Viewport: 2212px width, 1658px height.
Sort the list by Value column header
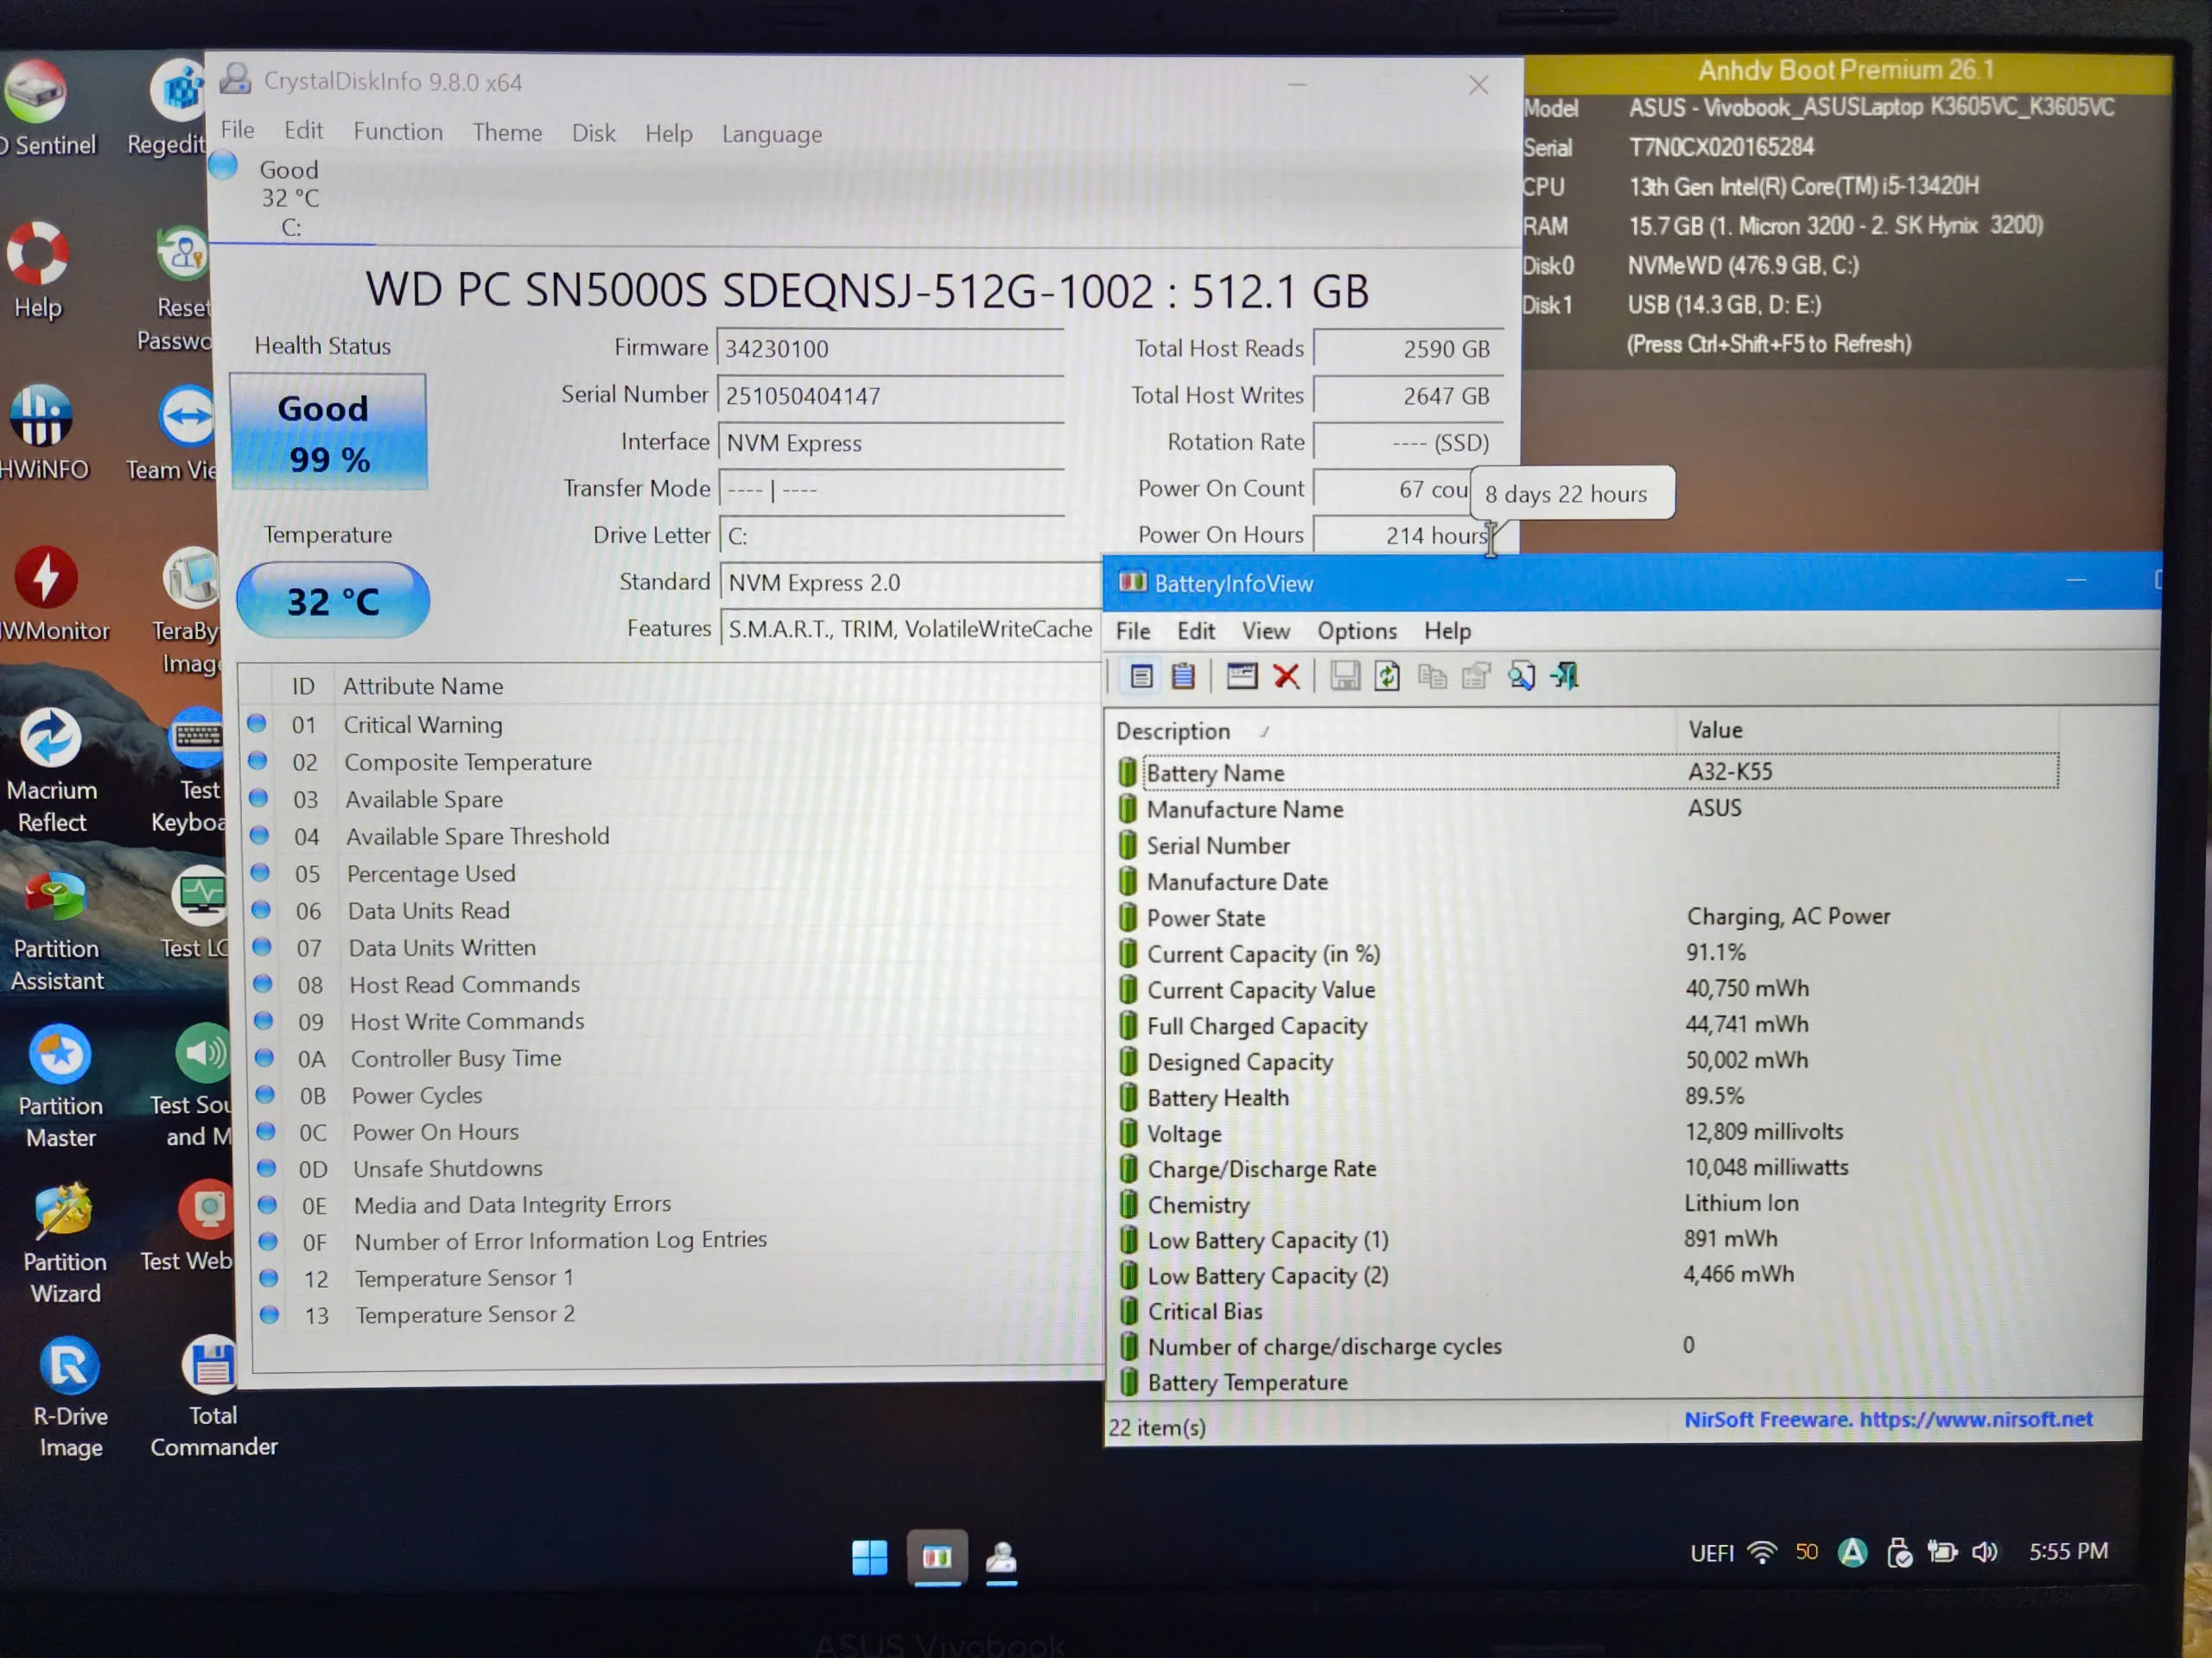coord(1868,730)
